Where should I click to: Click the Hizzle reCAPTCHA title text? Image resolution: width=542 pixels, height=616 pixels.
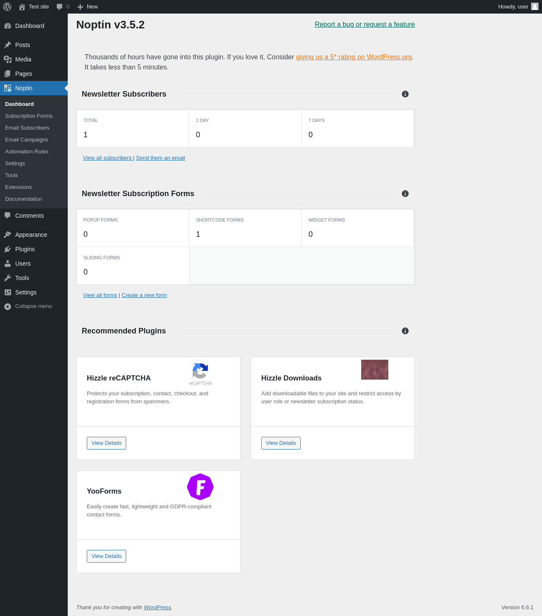pyautogui.click(x=119, y=378)
